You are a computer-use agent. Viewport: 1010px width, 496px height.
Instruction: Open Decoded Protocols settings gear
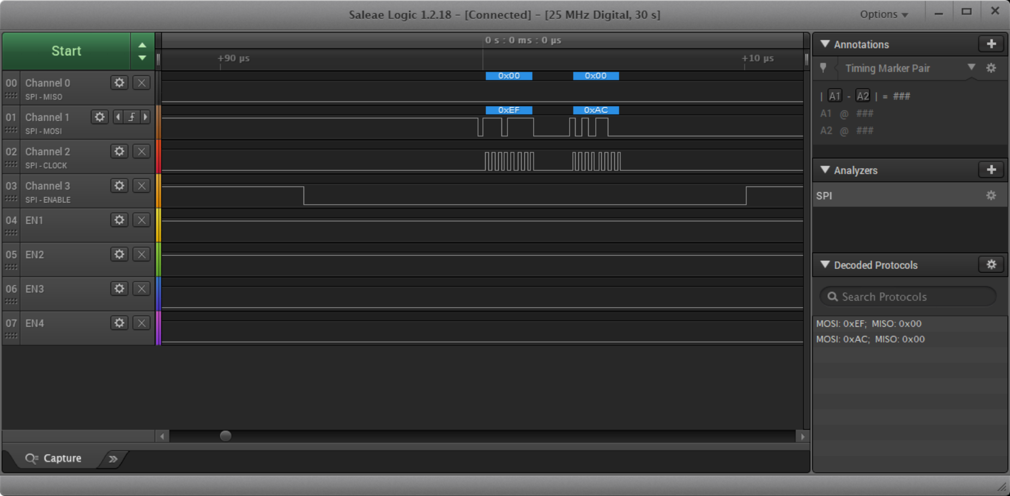[x=991, y=265]
